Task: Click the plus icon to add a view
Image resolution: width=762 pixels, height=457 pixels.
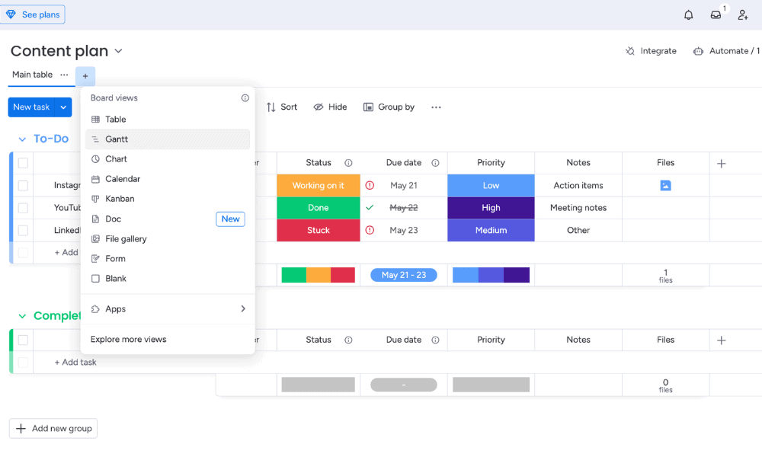Action: tap(85, 76)
